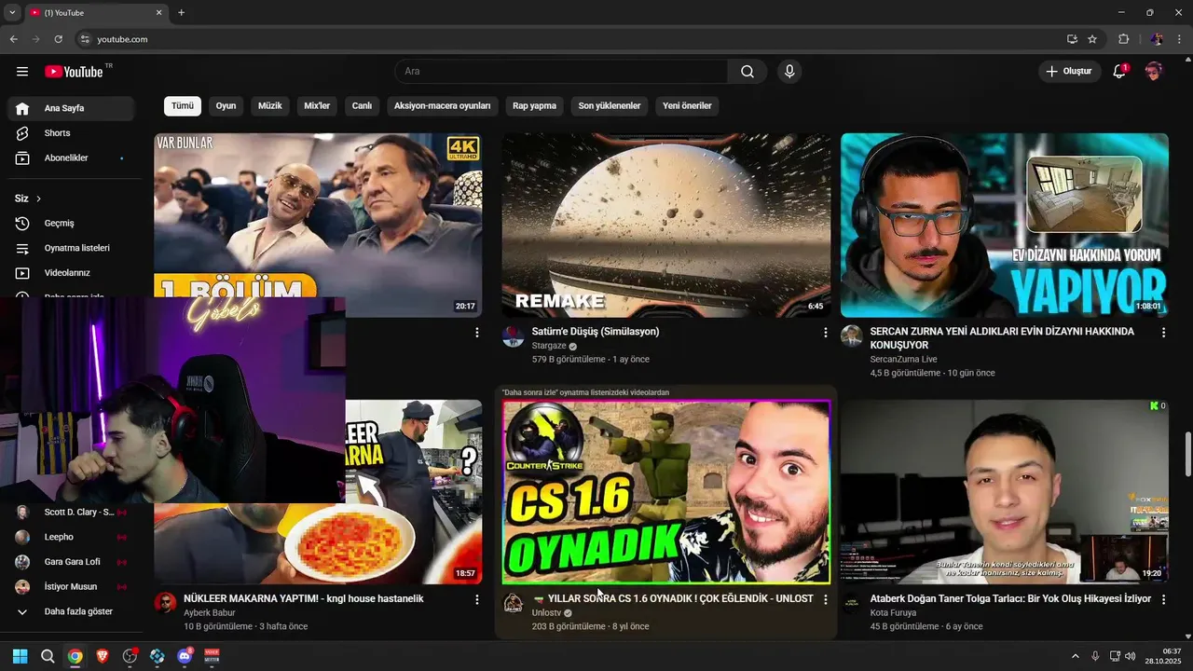Open Windows taskbar search
Screen dimensions: 1193x671
click(x=48, y=656)
